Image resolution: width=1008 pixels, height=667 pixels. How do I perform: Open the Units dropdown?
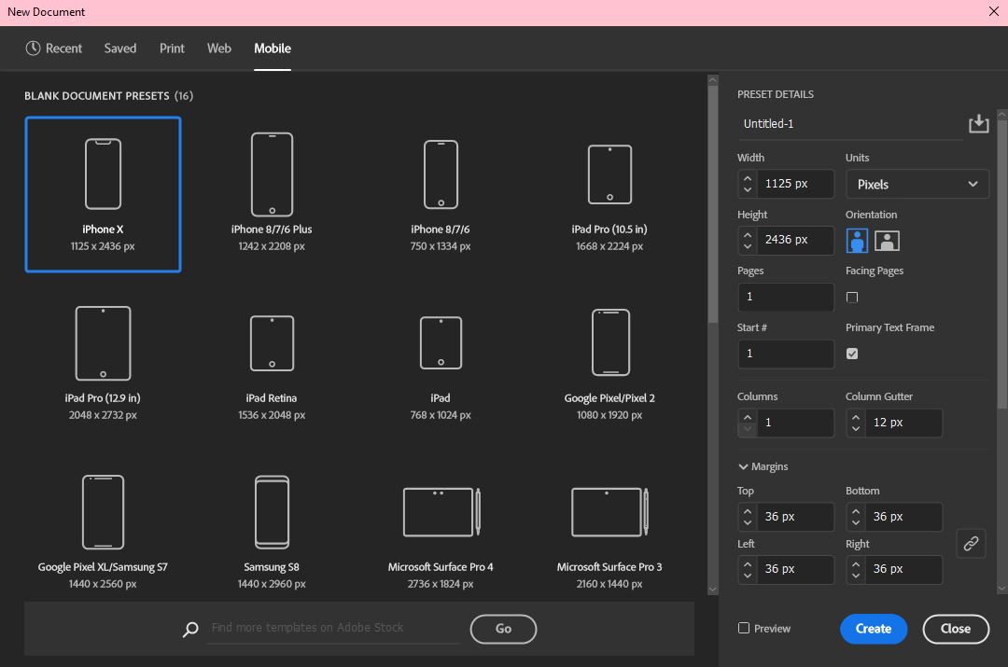point(917,185)
